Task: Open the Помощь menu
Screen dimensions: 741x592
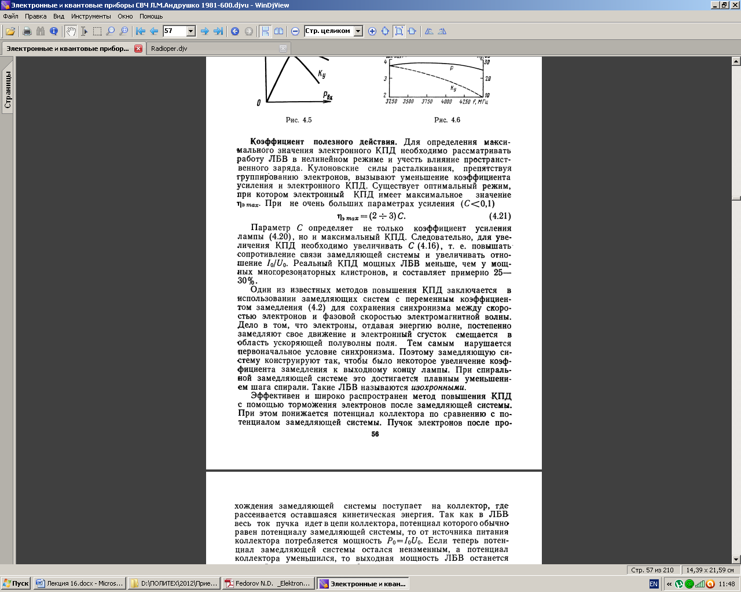Action: [x=151, y=16]
